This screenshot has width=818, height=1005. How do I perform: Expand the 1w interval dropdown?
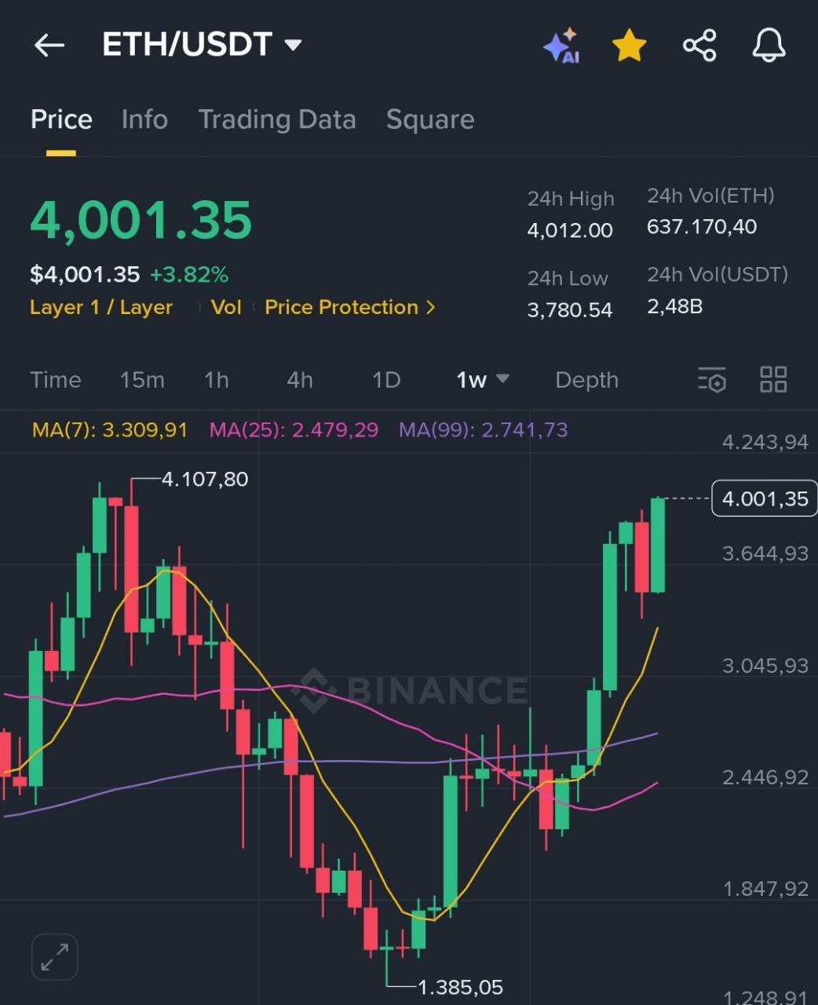483,380
